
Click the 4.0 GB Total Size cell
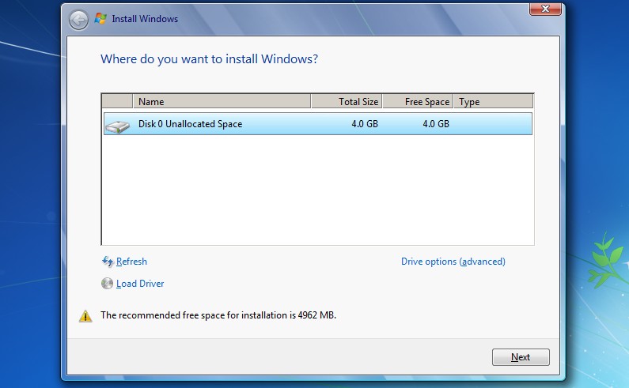coord(365,124)
